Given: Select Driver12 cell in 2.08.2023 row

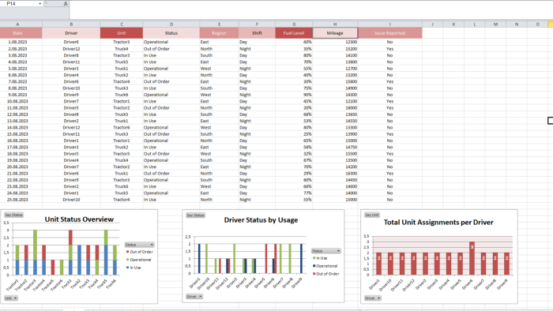Looking at the screenshot, I should (x=71, y=49).
